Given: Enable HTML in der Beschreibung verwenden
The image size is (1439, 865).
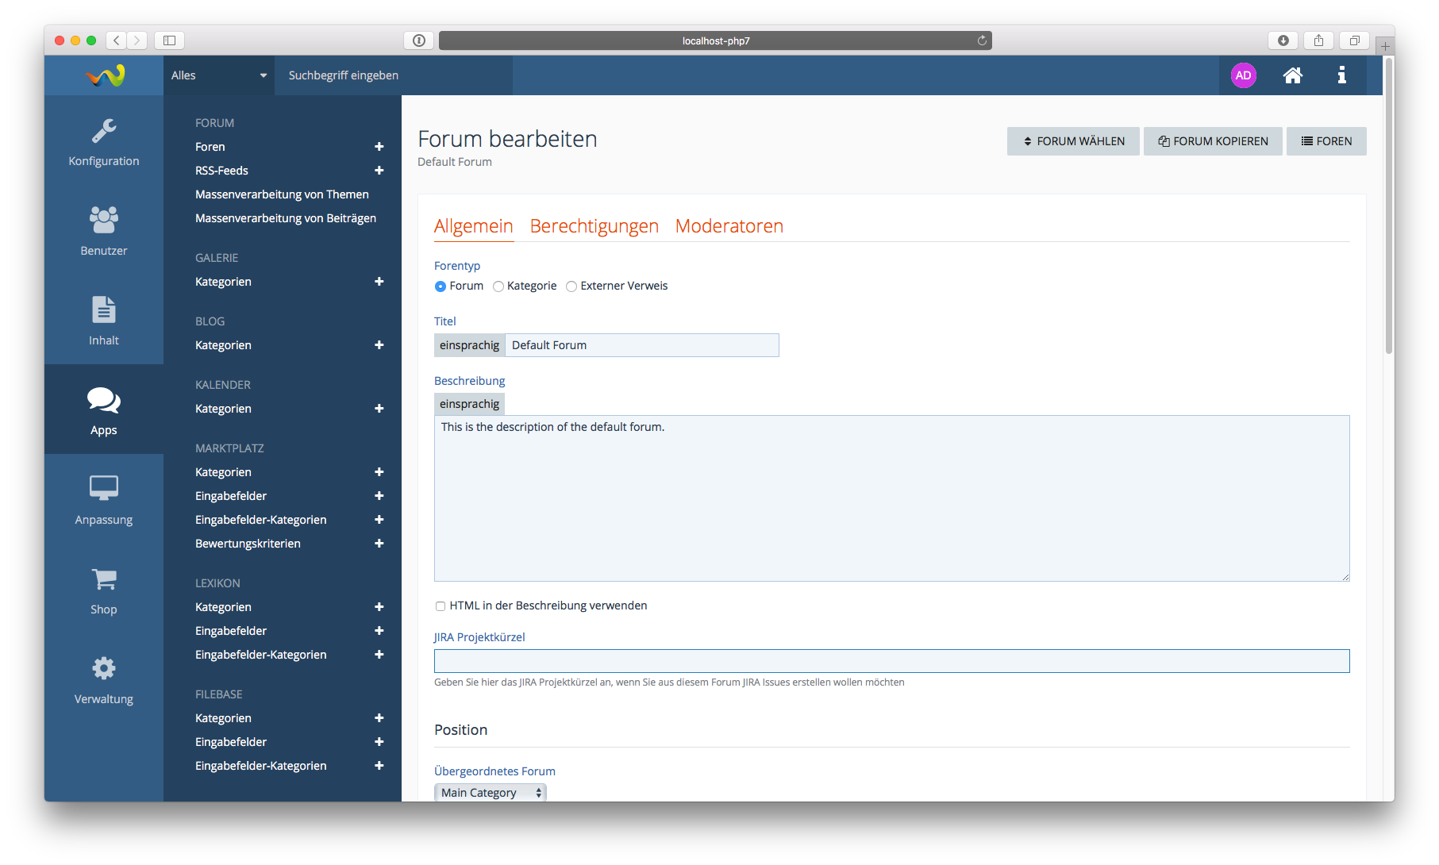Looking at the screenshot, I should pos(441,606).
